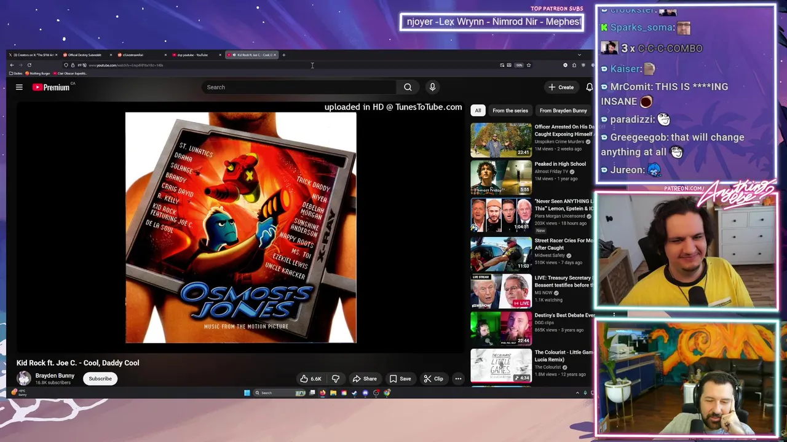
Task: Open Officer Arrested video thumbnail
Action: pos(501,140)
